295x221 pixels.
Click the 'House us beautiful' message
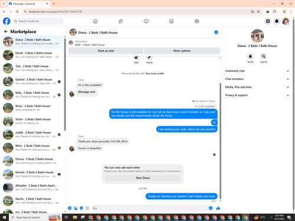pos(90,148)
